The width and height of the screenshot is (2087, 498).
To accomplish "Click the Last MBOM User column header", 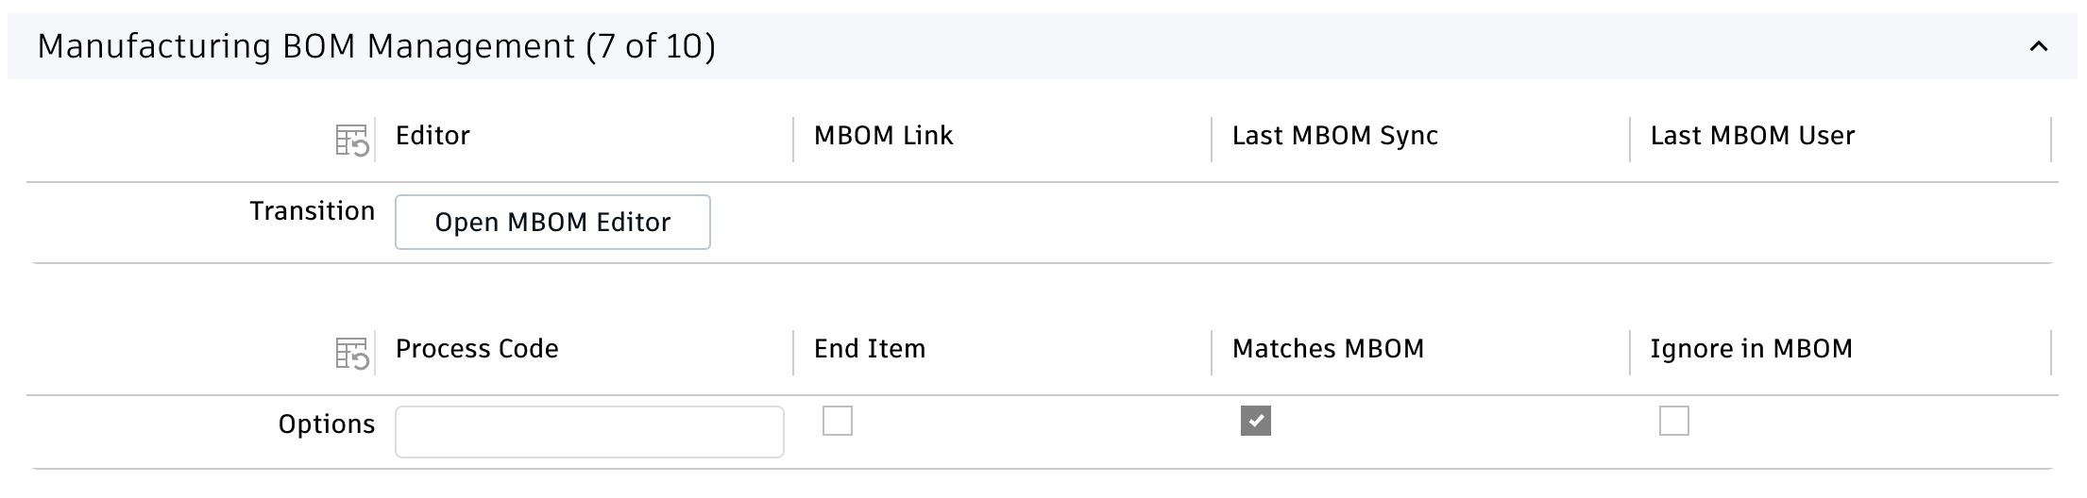I will tap(1752, 136).
